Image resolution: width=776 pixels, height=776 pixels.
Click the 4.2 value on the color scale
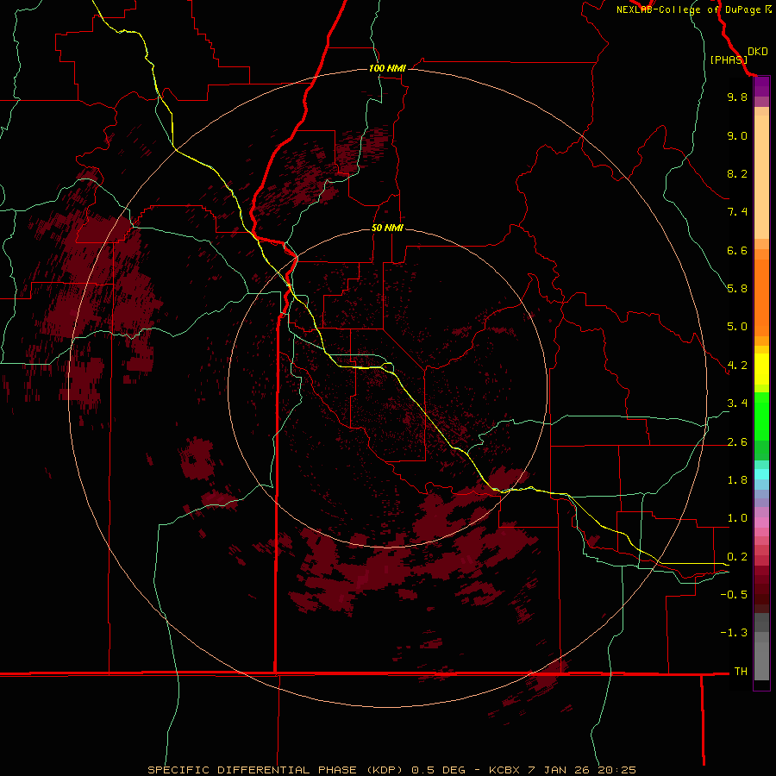pos(737,366)
